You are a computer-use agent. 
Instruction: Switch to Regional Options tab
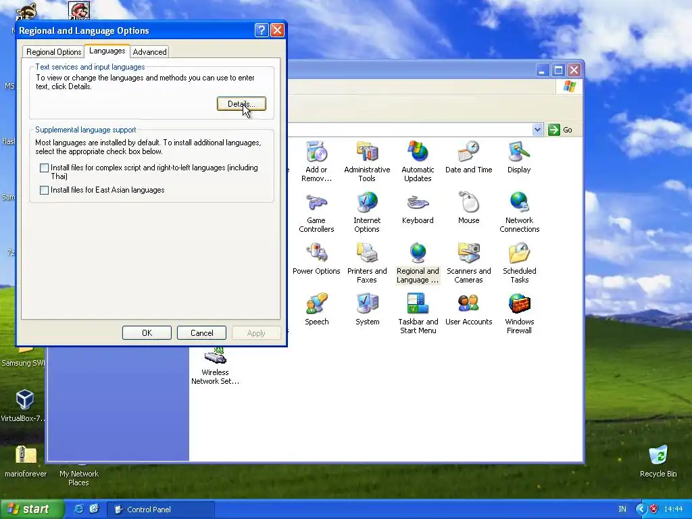click(x=53, y=51)
